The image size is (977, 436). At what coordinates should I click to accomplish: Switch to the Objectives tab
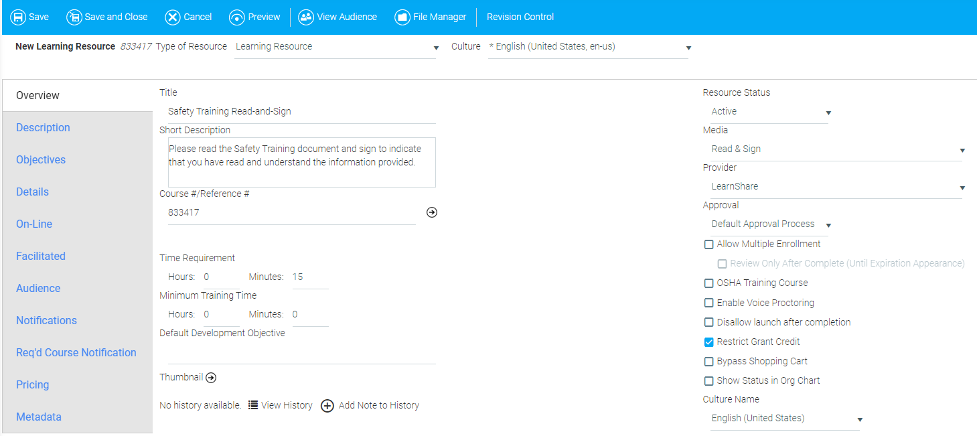click(41, 160)
